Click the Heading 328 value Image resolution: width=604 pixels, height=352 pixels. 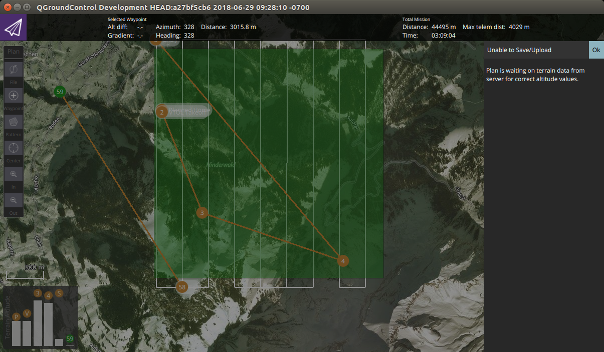point(189,36)
